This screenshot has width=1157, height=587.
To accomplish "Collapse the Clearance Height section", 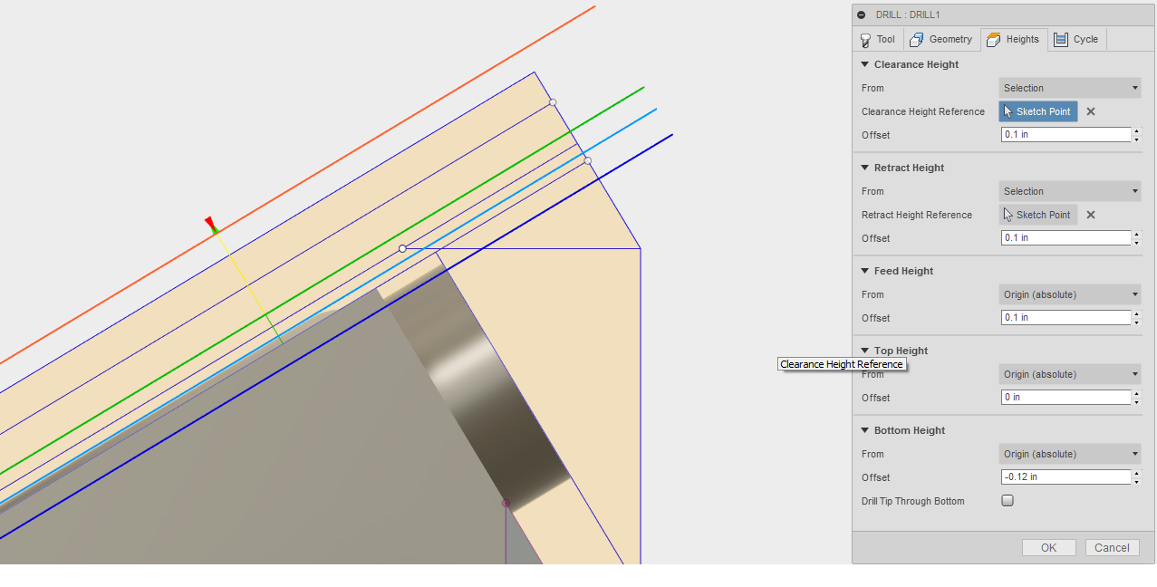I will (x=865, y=64).
